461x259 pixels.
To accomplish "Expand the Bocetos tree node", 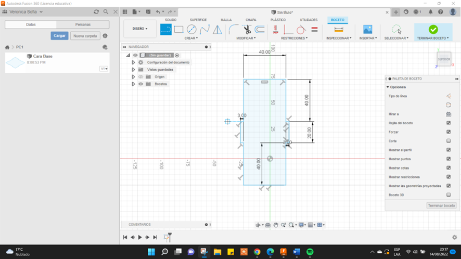I will 133,84.
